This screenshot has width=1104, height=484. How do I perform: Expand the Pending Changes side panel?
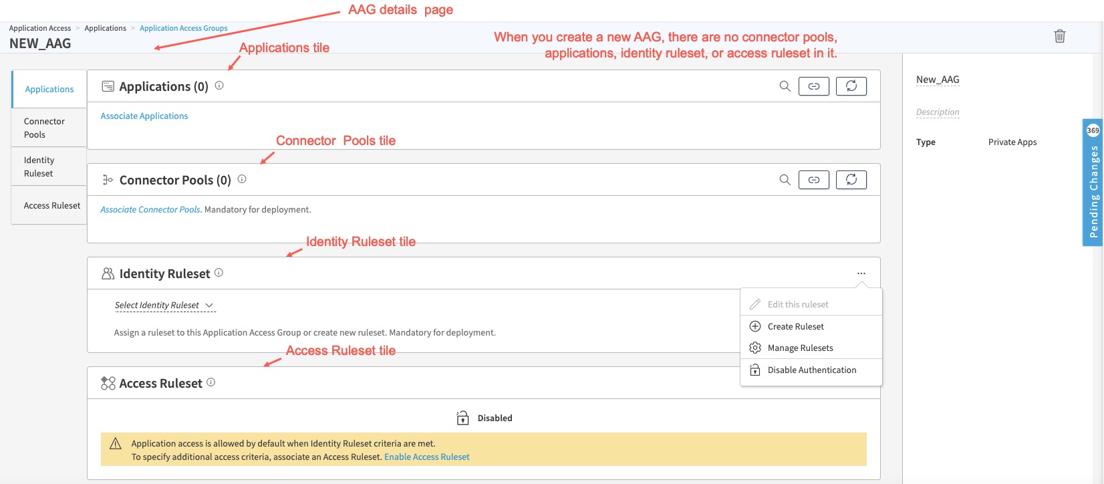(1093, 184)
